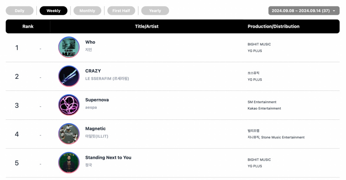Open the song title CRAZY

pos(93,71)
